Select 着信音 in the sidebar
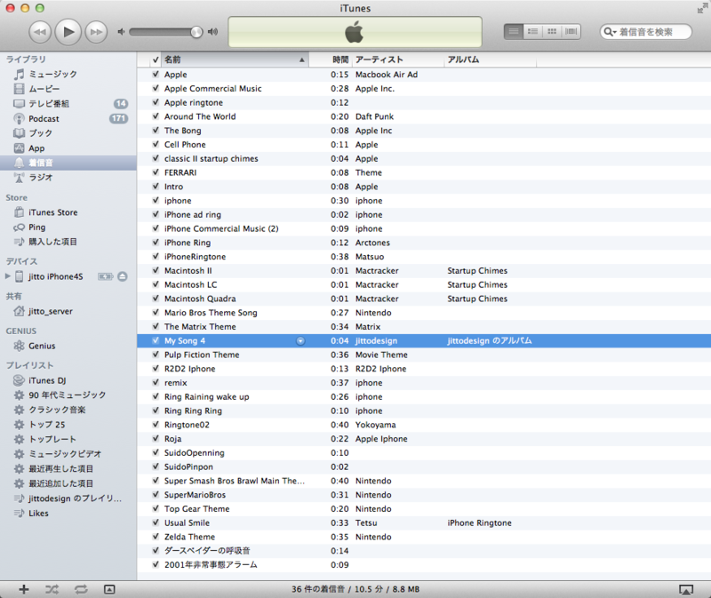Screen dimensions: 711x598 [68, 163]
